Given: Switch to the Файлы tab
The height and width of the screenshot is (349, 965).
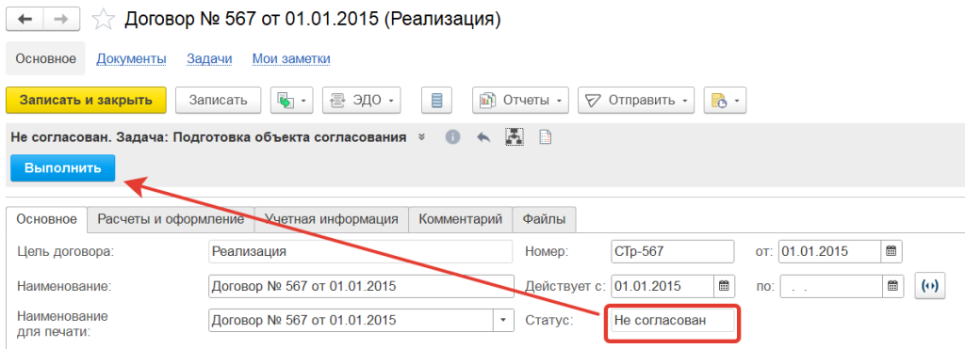Looking at the screenshot, I should coord(545,219).
